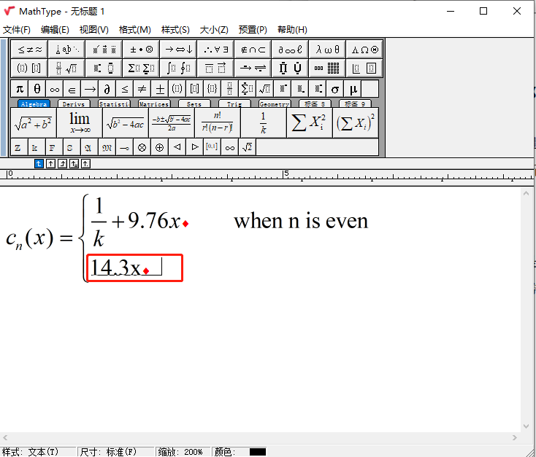Switch to the Sets tab
Image resolution: width=536 pixels, height=457 pixels.
pos(194,103)
